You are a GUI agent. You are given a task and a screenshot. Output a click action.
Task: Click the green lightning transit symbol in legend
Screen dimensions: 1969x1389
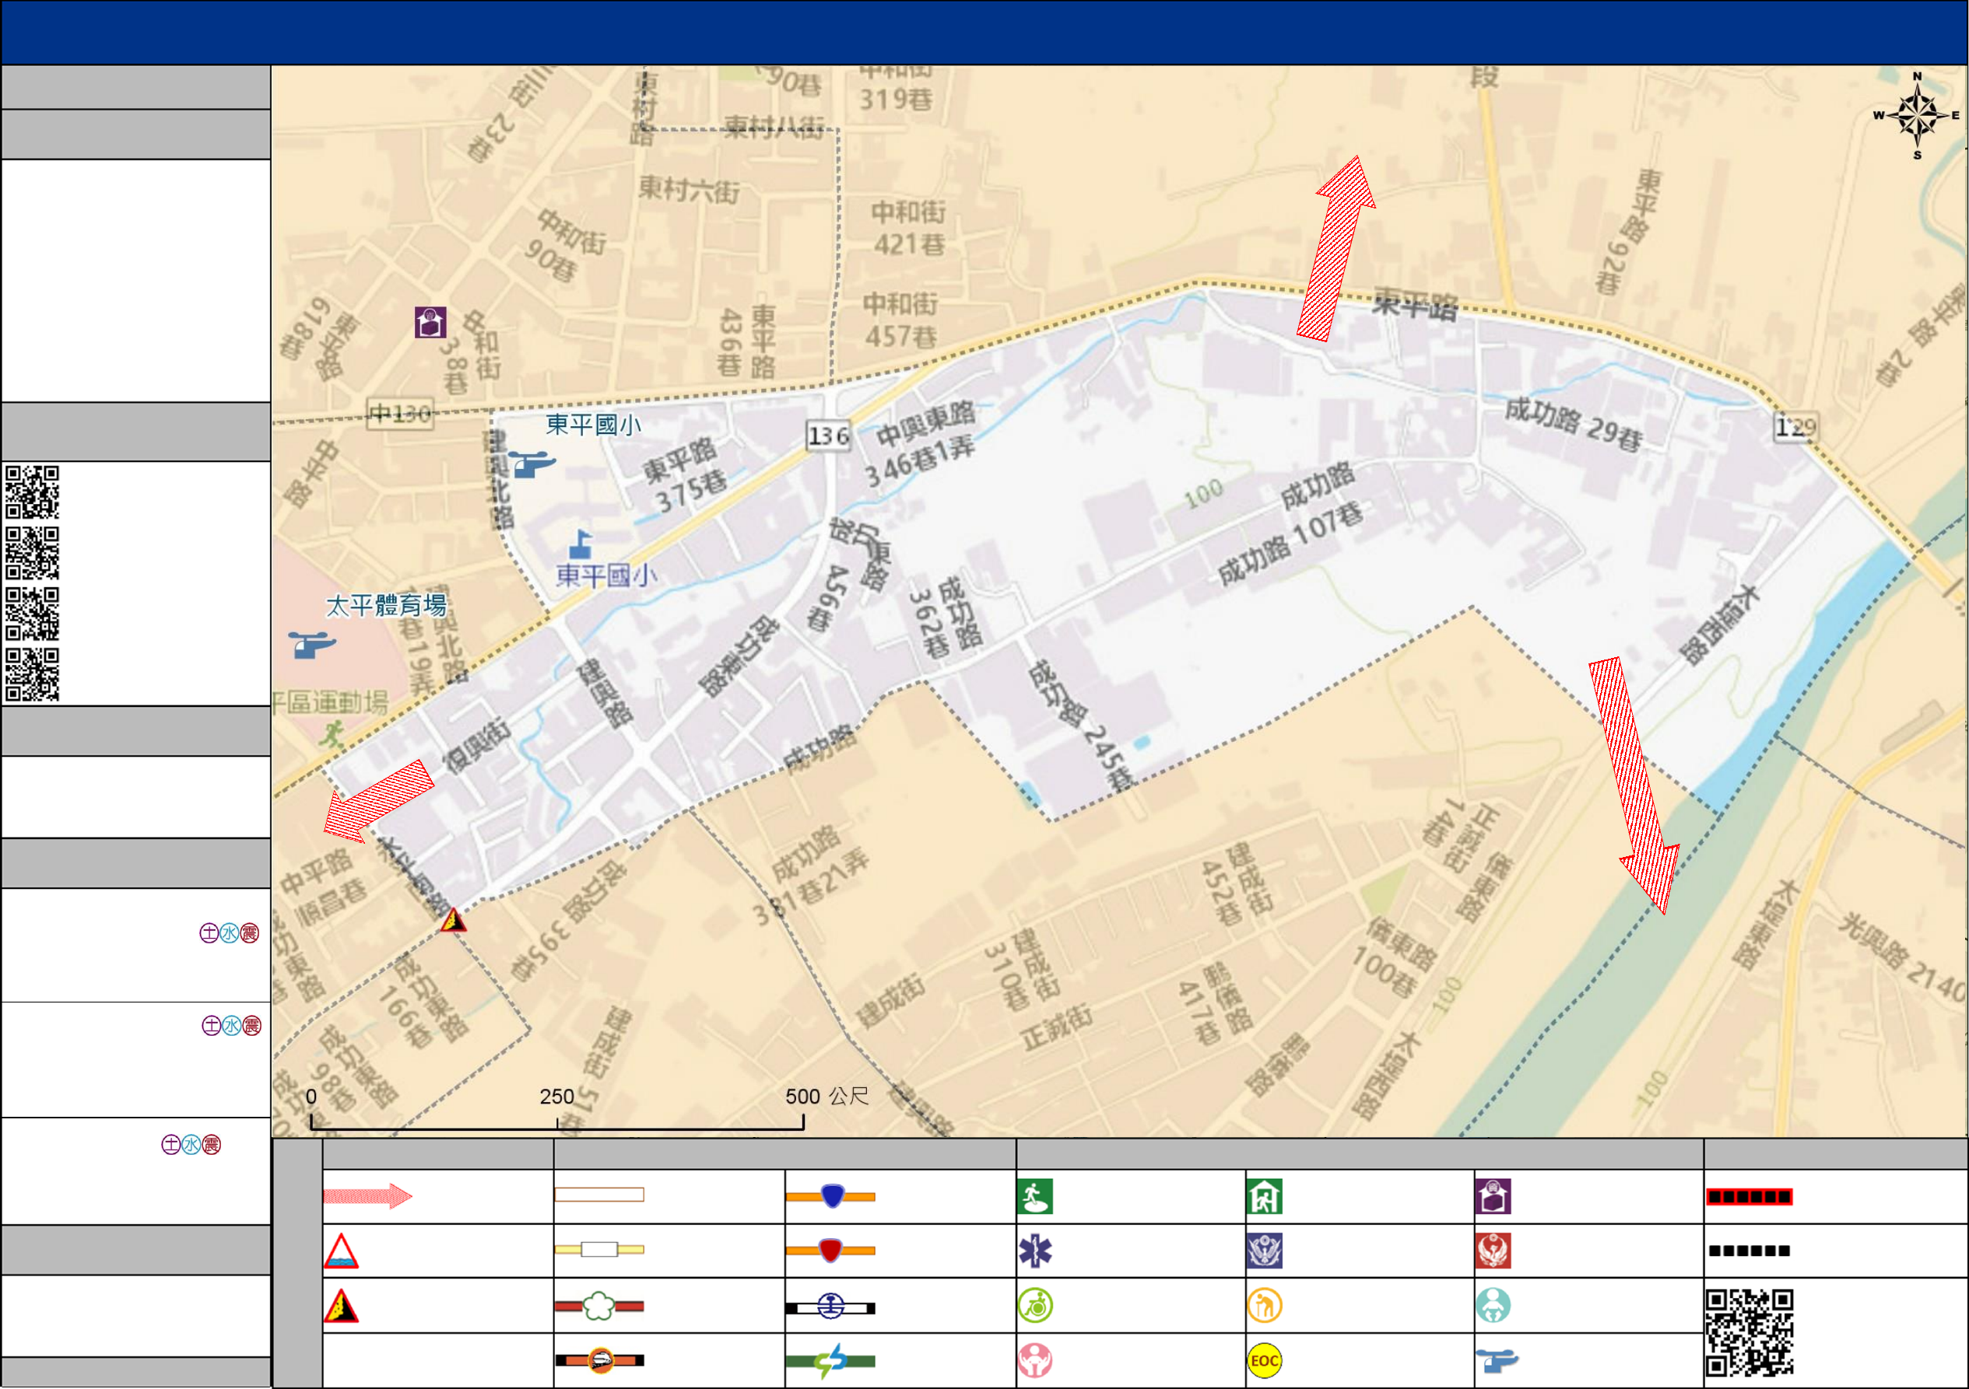[831, 1361]
